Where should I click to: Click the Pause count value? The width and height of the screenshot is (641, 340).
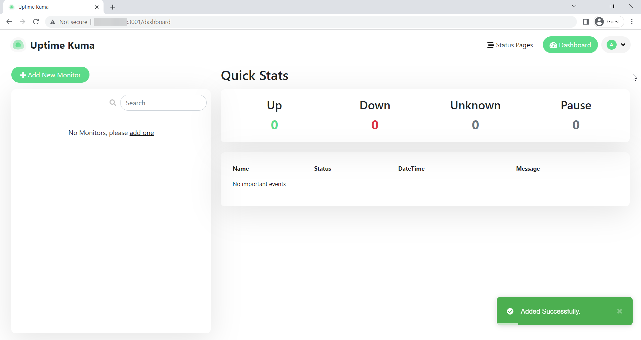(576, 125)
